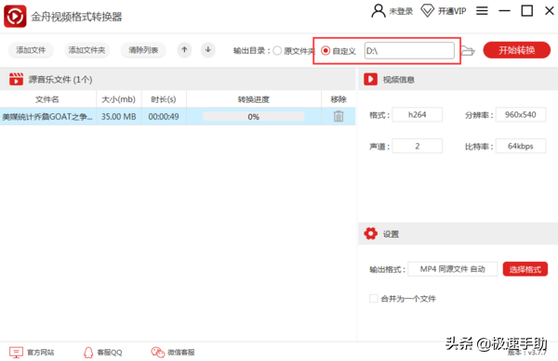
Task: Click the 添加文件 button
Action: tap(31, 50)
